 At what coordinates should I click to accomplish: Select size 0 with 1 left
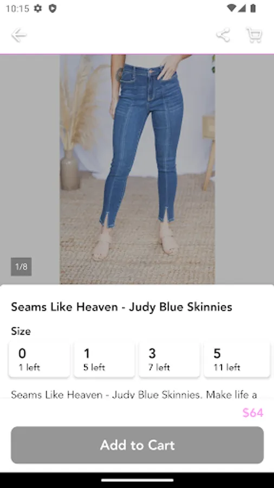pos(39,359)
